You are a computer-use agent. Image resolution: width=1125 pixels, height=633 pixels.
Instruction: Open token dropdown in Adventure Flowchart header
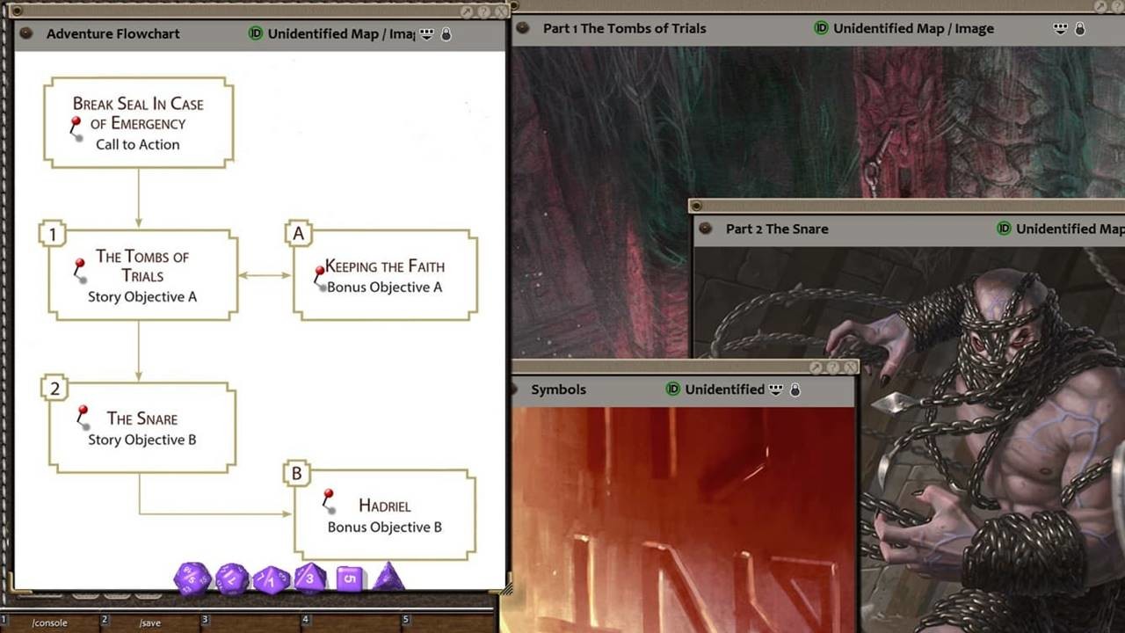(427, 33)
